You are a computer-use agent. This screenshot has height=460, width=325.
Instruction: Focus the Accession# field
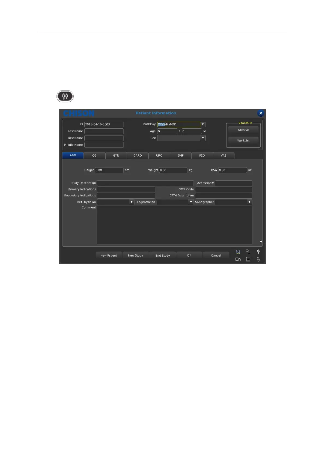coord(234,183)
